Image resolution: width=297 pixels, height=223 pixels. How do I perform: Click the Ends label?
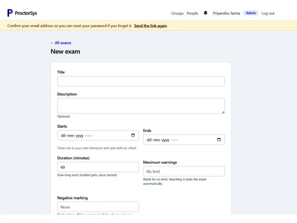[x=147, y=131]
